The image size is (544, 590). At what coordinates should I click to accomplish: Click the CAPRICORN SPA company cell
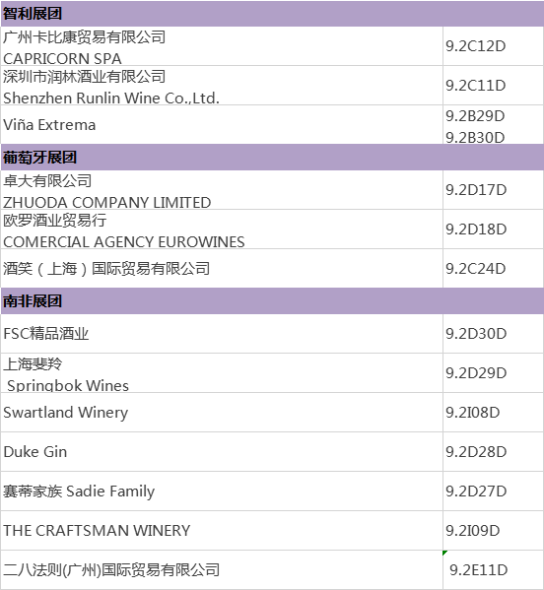[222, 46]
